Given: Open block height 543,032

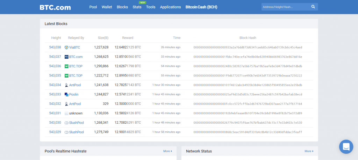Looking at the screenshot, I should (55, 104).
